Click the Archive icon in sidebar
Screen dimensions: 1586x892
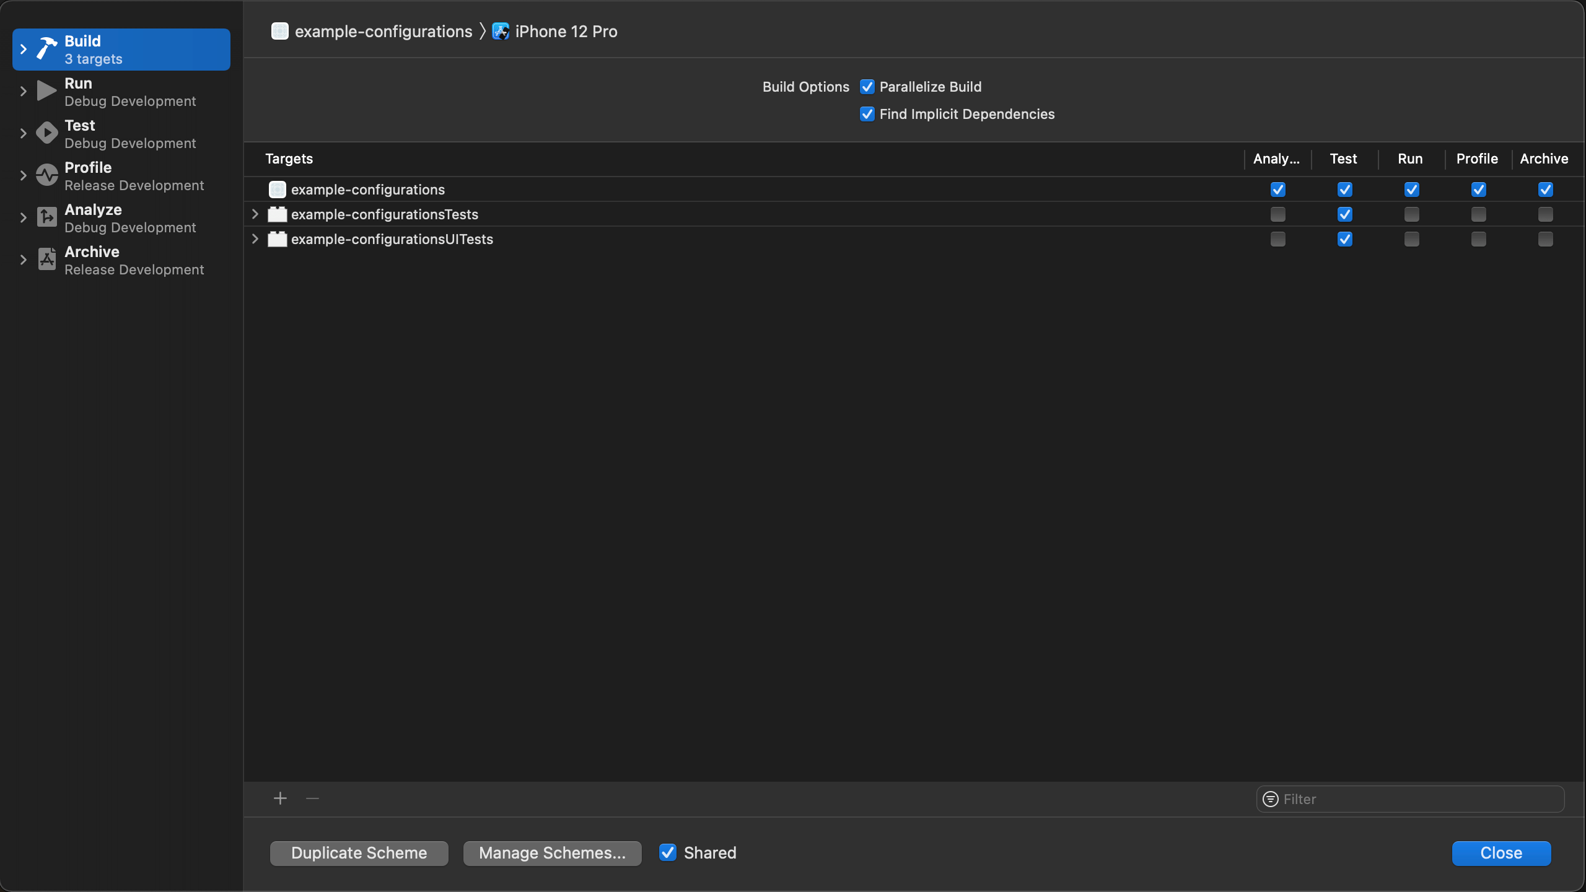coord(46,260)
